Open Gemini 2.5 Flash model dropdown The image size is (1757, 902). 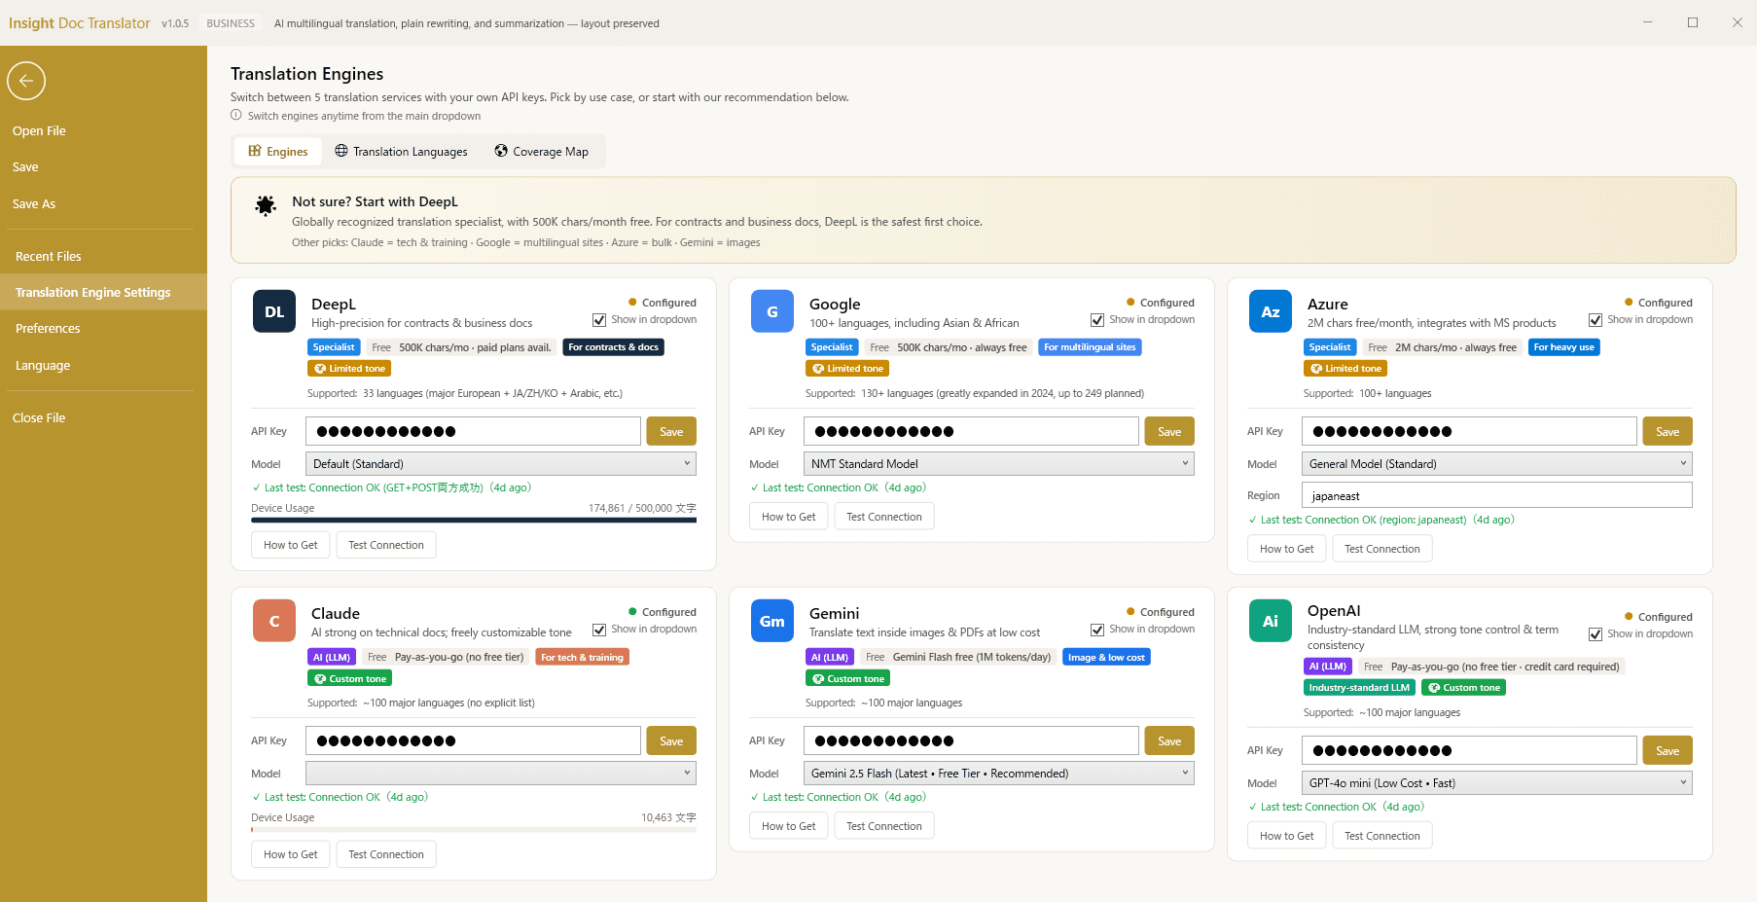[999, 774]
